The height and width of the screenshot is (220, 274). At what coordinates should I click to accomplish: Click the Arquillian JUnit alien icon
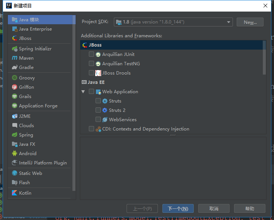[98, 54]
